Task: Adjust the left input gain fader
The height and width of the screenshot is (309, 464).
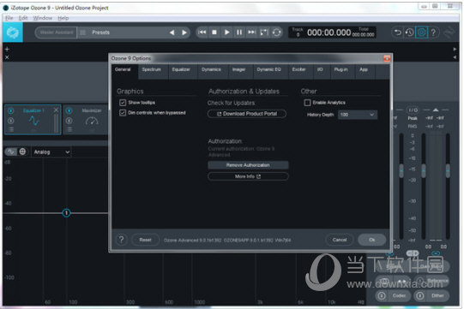Action: [401, 170]
